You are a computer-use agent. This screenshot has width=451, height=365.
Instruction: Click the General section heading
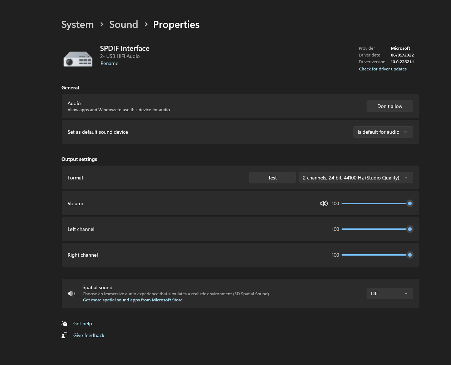click(70, 88)
